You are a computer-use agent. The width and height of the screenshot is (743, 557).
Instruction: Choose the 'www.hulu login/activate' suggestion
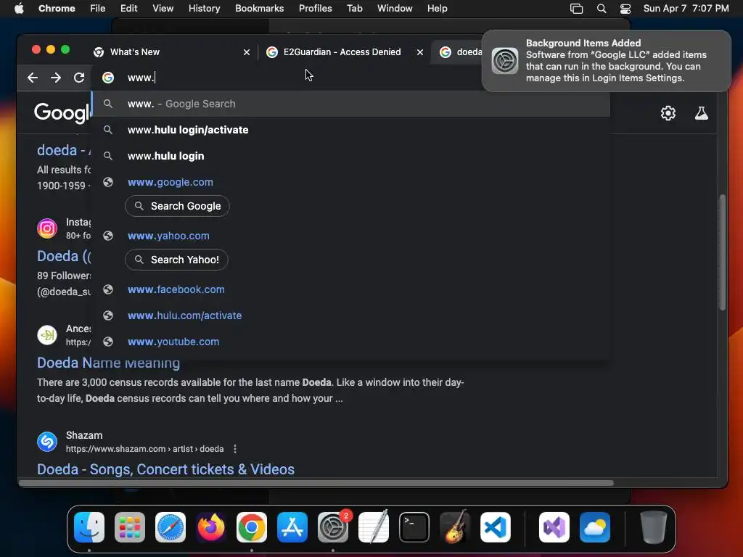click(x=350, y=130)
